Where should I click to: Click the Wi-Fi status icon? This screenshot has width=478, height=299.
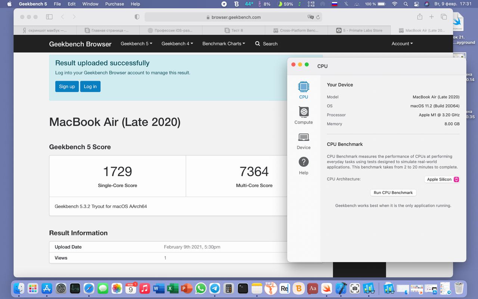(x=395, y=4)
